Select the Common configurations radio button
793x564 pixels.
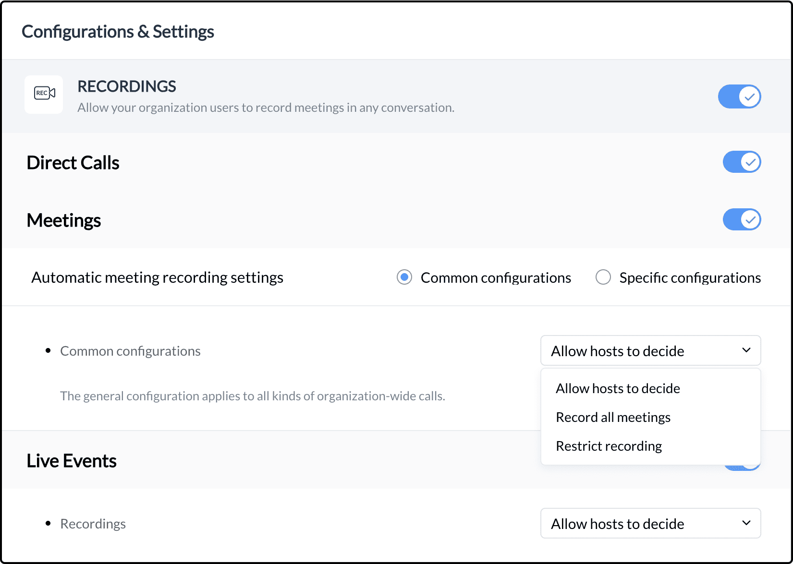(404, 277)
